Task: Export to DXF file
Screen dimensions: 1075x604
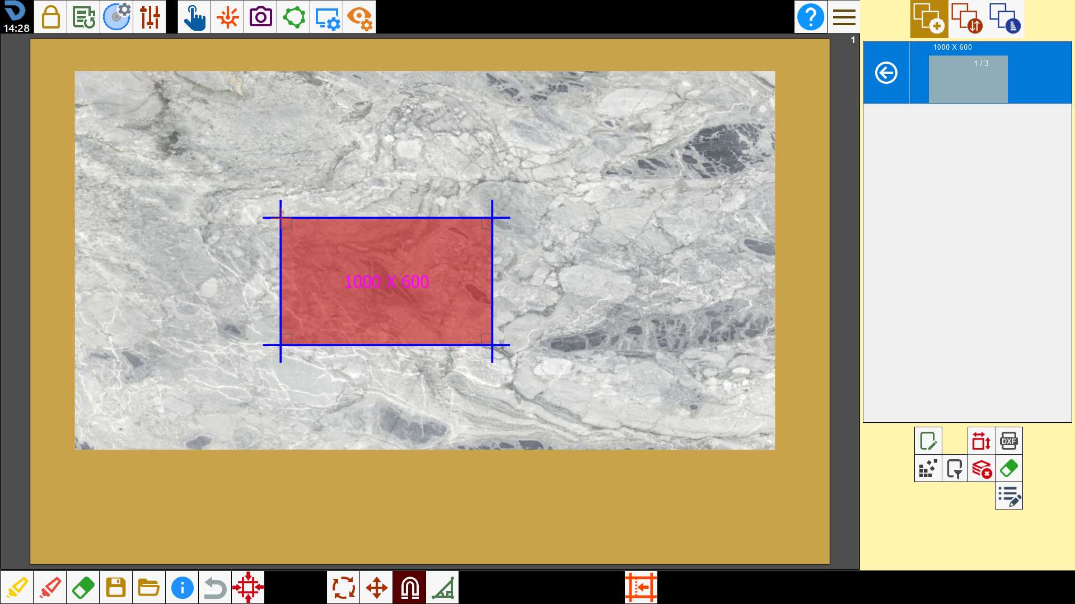Action: [1008, 441]
